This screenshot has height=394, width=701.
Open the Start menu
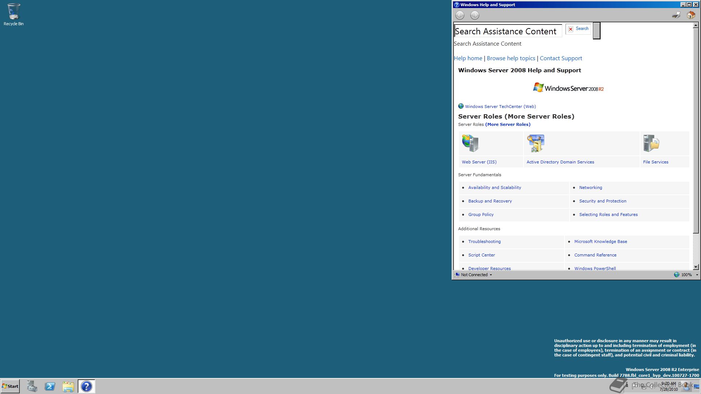(x=10, y=386)
